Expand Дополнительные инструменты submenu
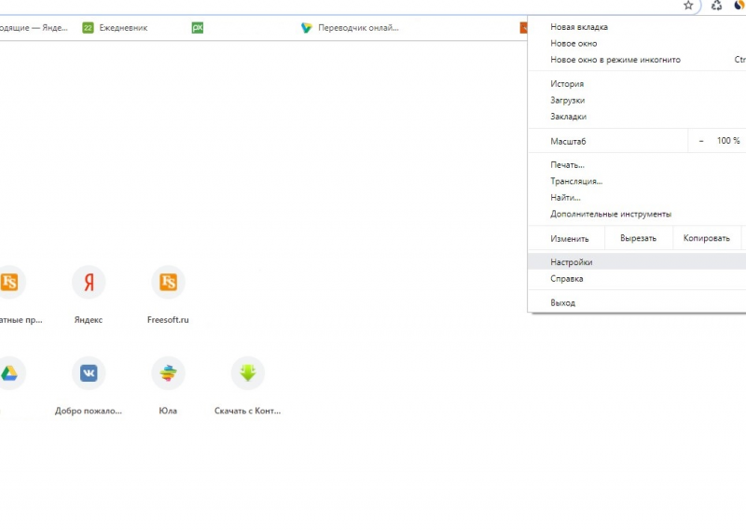This screenshot has width=746, height=531. coord(637,214)
